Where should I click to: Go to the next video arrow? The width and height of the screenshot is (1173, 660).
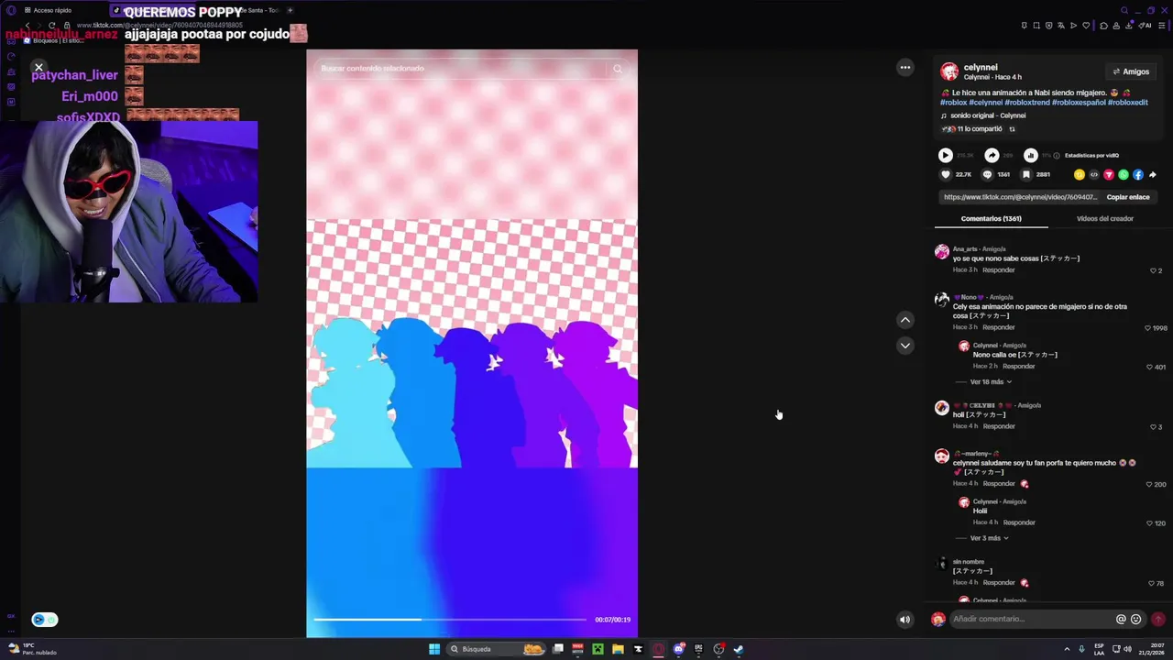[x=904, y=346]
